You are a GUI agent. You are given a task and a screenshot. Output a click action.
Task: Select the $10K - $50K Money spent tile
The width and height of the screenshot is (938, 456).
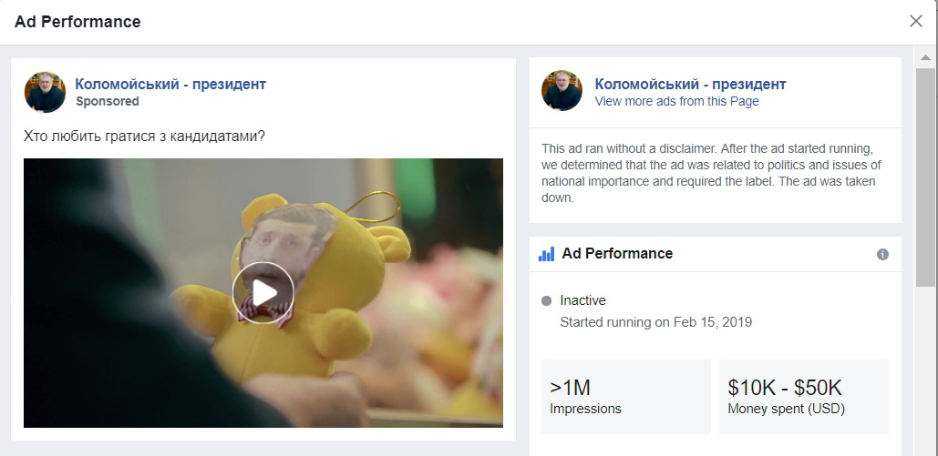point(803,397)
